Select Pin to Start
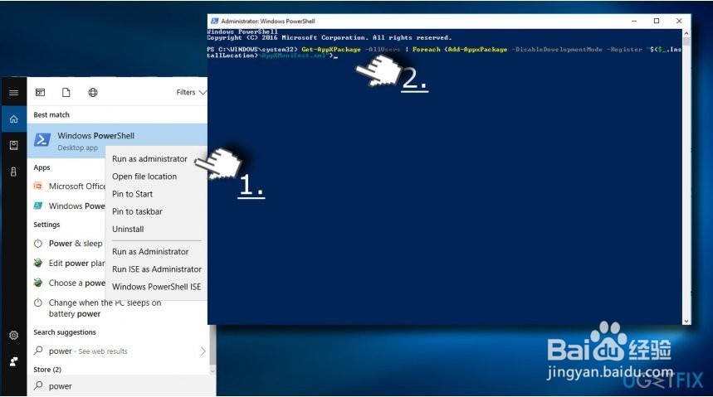Viewport: 713px width, 397px height. (x=132, y=194)
